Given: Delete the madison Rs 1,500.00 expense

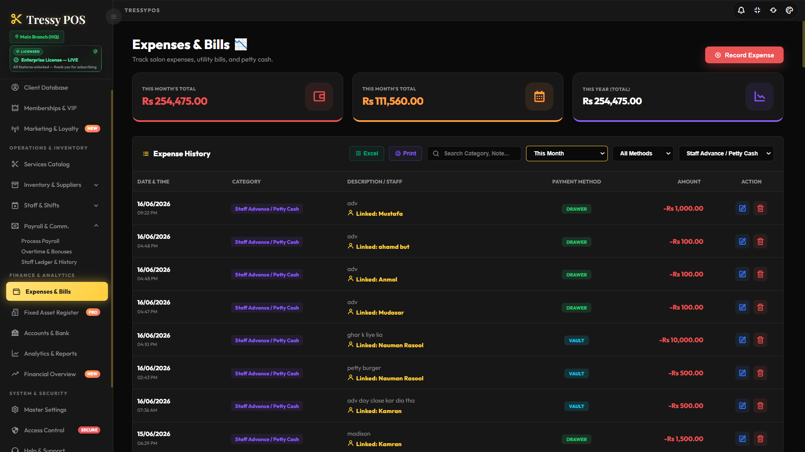Looking at the screenshot, I should pos(760,439).
